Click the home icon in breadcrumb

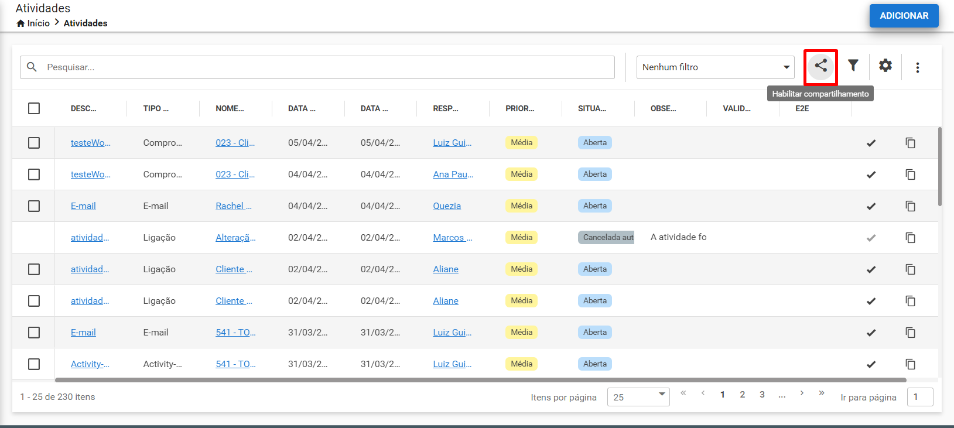point(20,23)
